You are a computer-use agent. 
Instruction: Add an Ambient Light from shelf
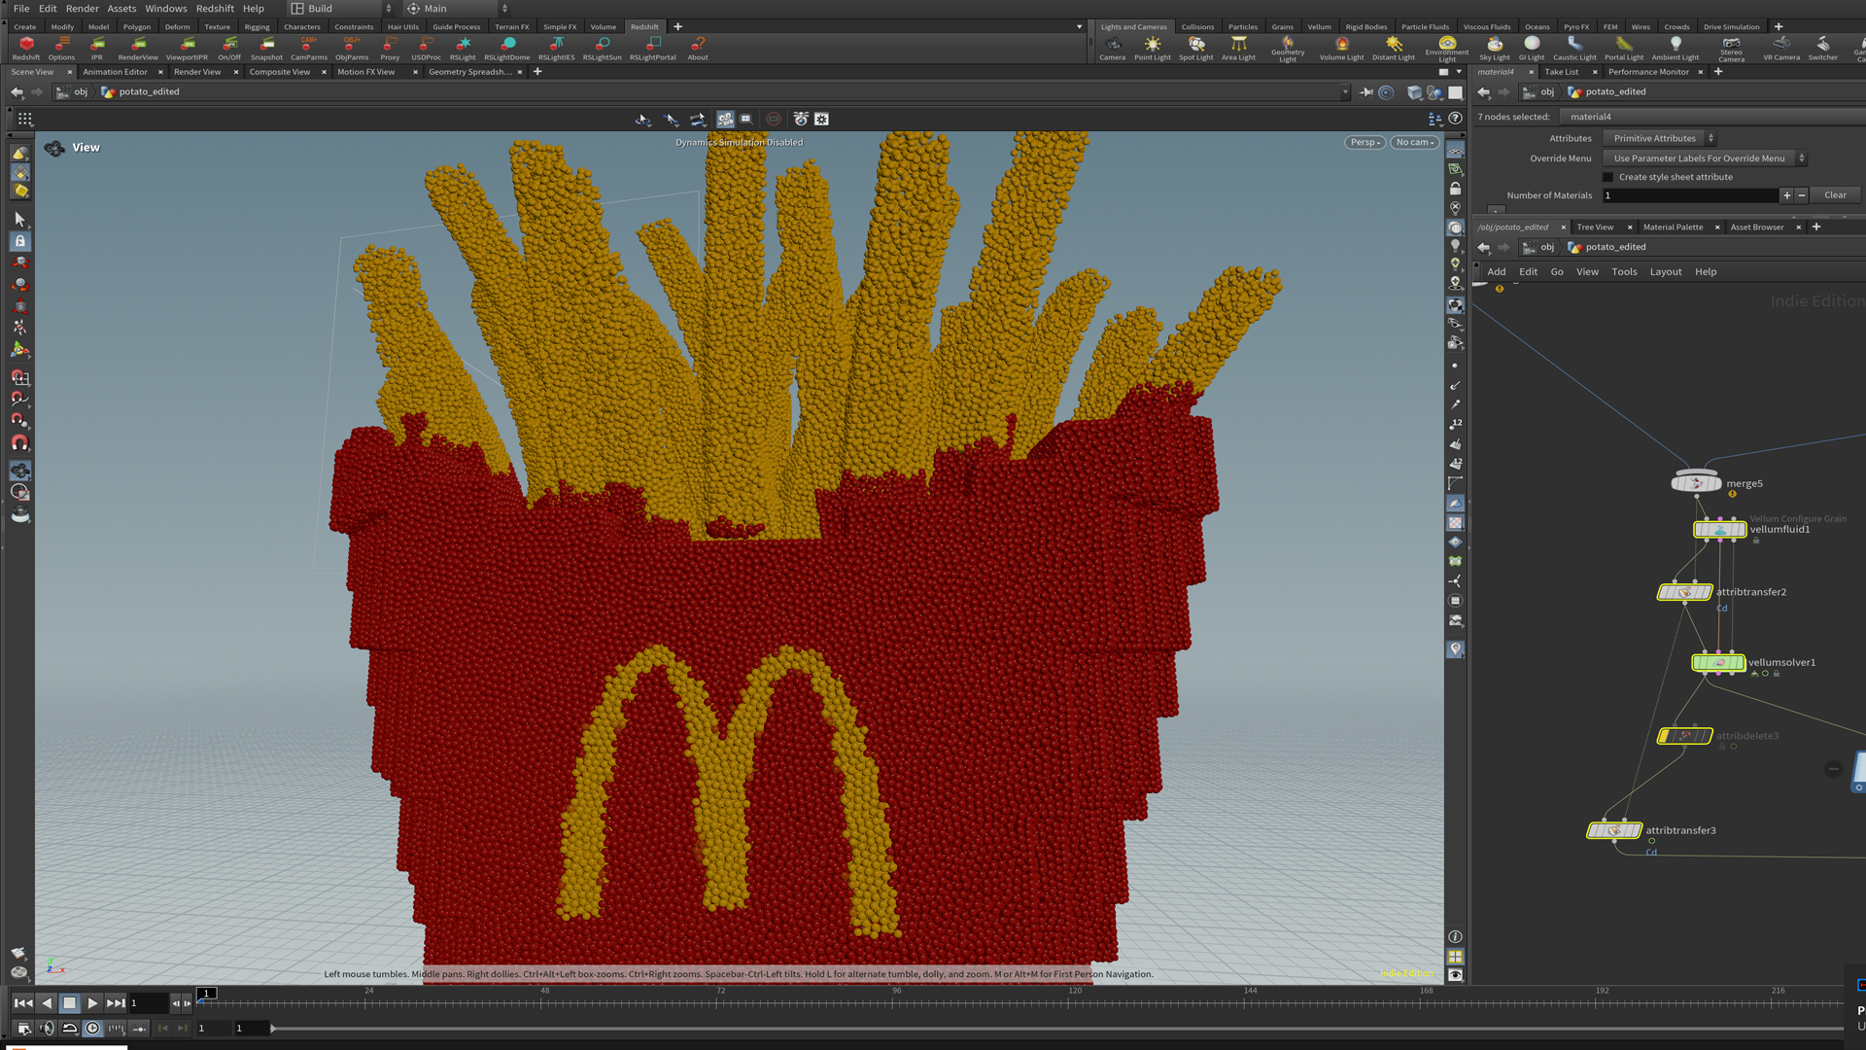[x=1675, y=49]
